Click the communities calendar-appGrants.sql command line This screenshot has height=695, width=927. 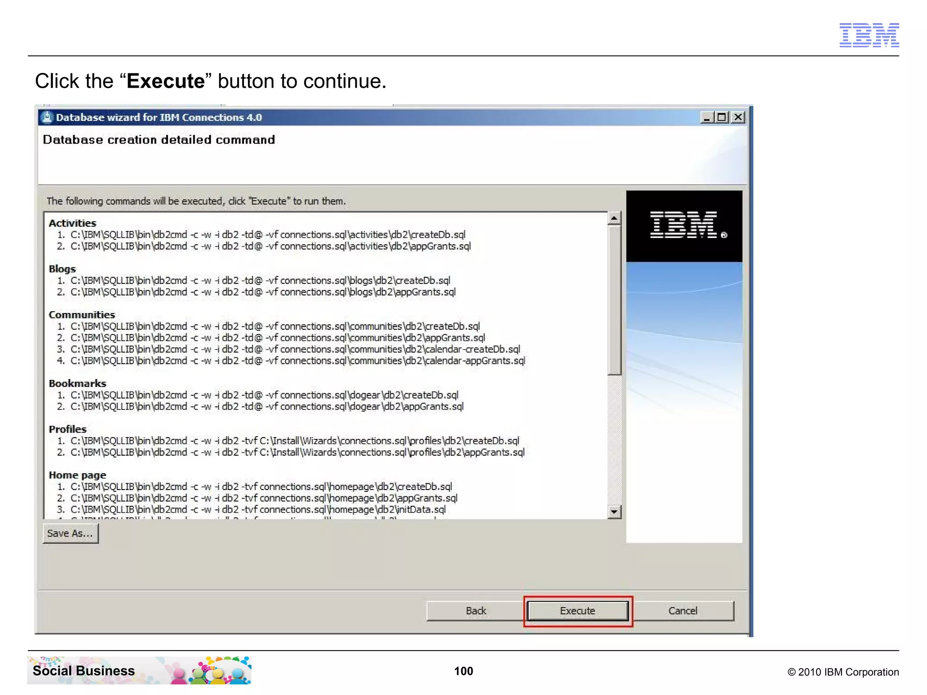point(291,361)
